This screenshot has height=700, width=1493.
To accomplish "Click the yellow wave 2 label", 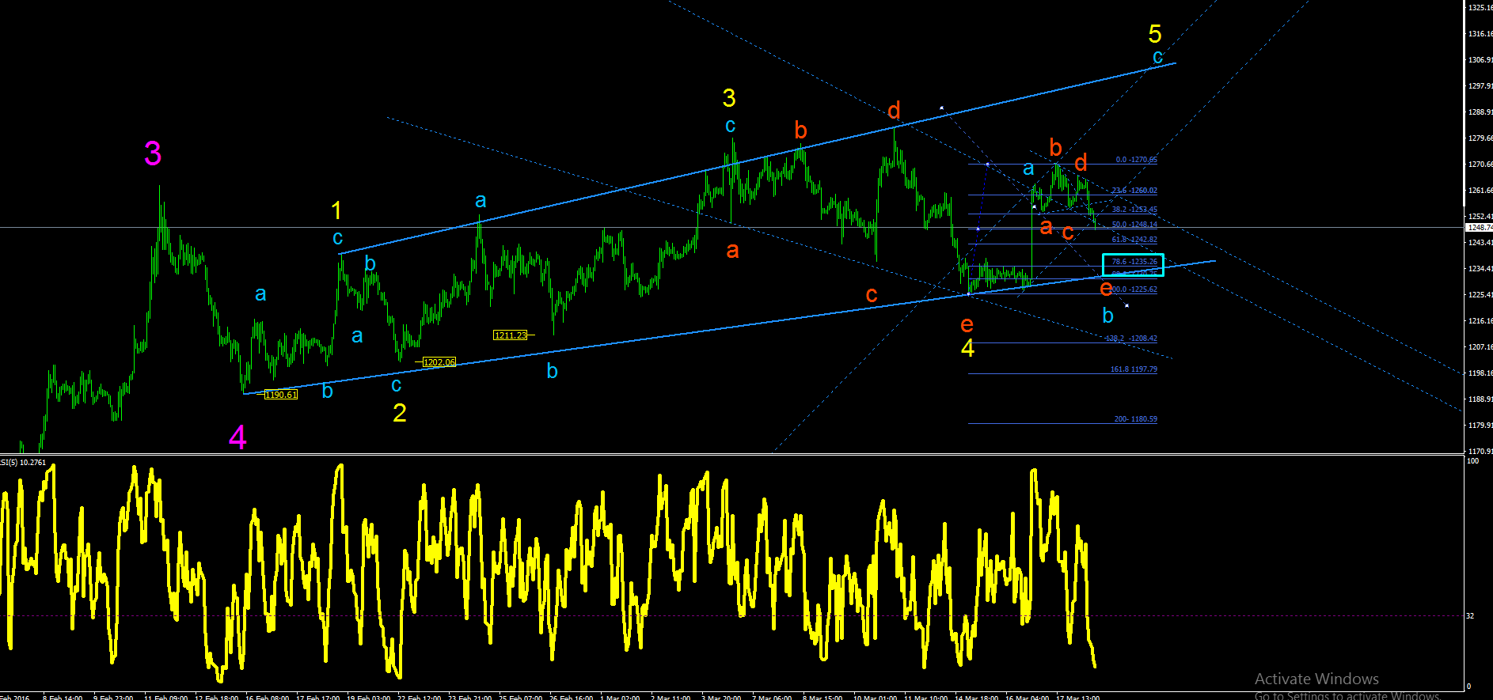I will click(x=400, y=413).
